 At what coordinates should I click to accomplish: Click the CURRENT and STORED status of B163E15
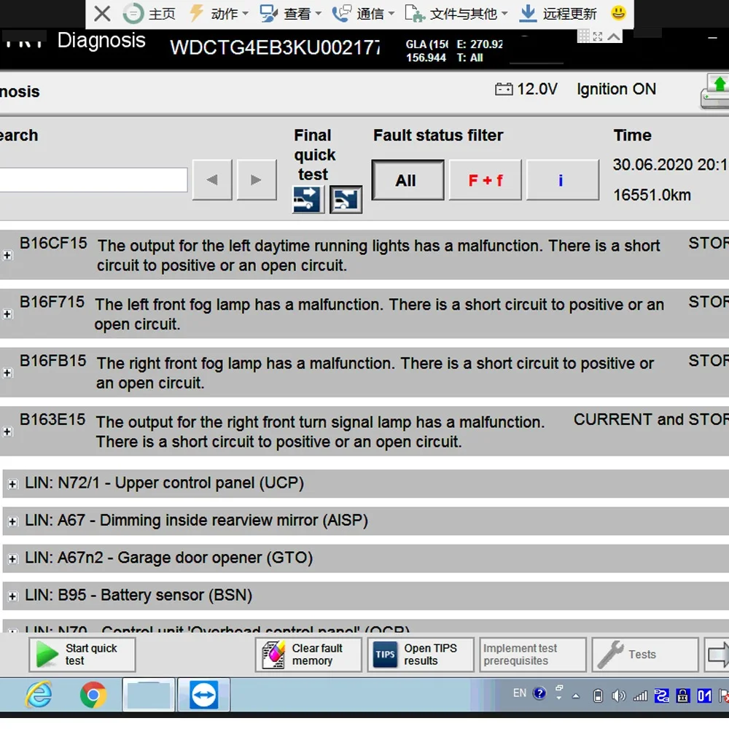click(x=651, y=419)
